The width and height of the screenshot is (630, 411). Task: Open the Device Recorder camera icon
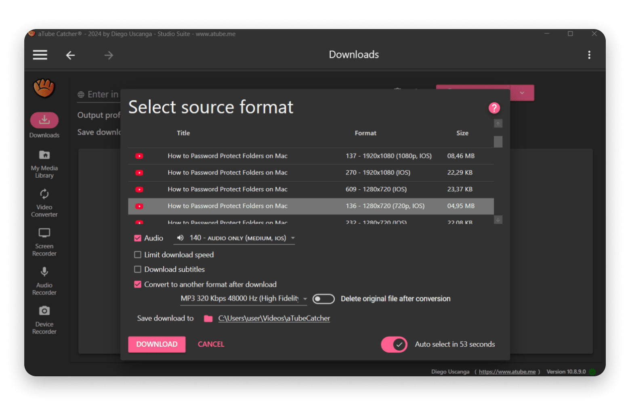(x=44, y=310)
